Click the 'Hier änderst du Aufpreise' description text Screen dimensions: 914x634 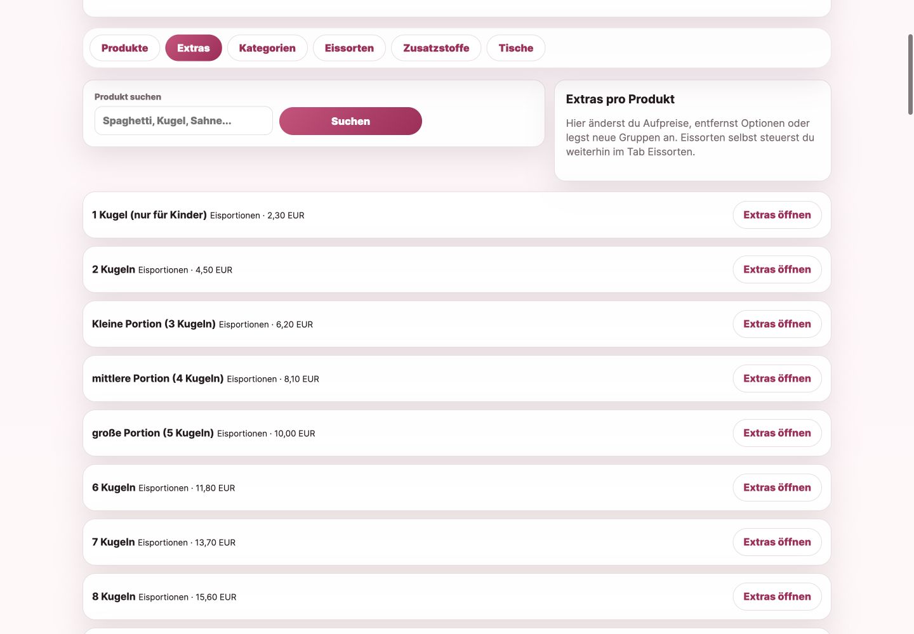point(691,138)
